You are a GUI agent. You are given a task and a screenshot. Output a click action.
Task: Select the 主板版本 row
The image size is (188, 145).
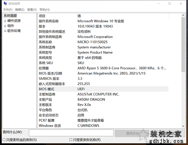[103, 105]
